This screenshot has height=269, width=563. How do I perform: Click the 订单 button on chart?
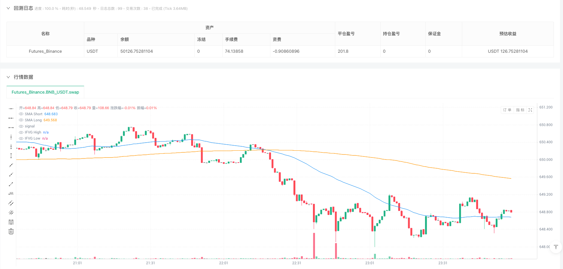[x=507, y=110]
